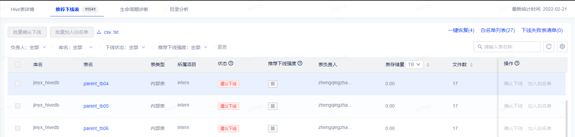Click the help icon beside 状态 header
Viewport: 575px width, 137px height.
click(231, 63)
